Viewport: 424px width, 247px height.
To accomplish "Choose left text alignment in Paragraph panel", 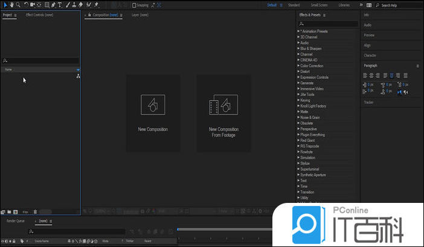I will point(365,75).
